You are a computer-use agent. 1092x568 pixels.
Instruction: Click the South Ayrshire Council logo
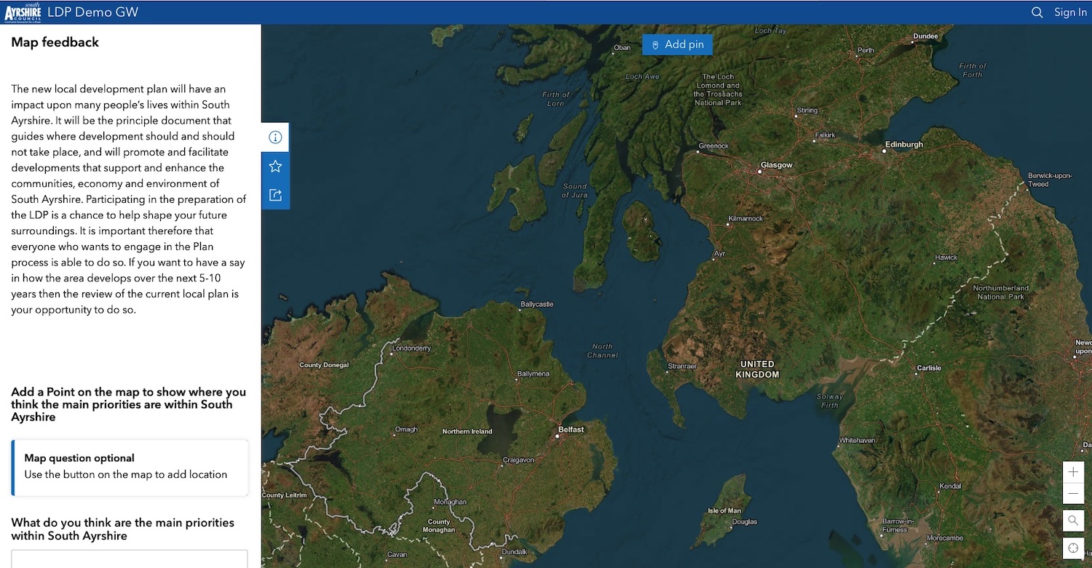tap(23, 12)
